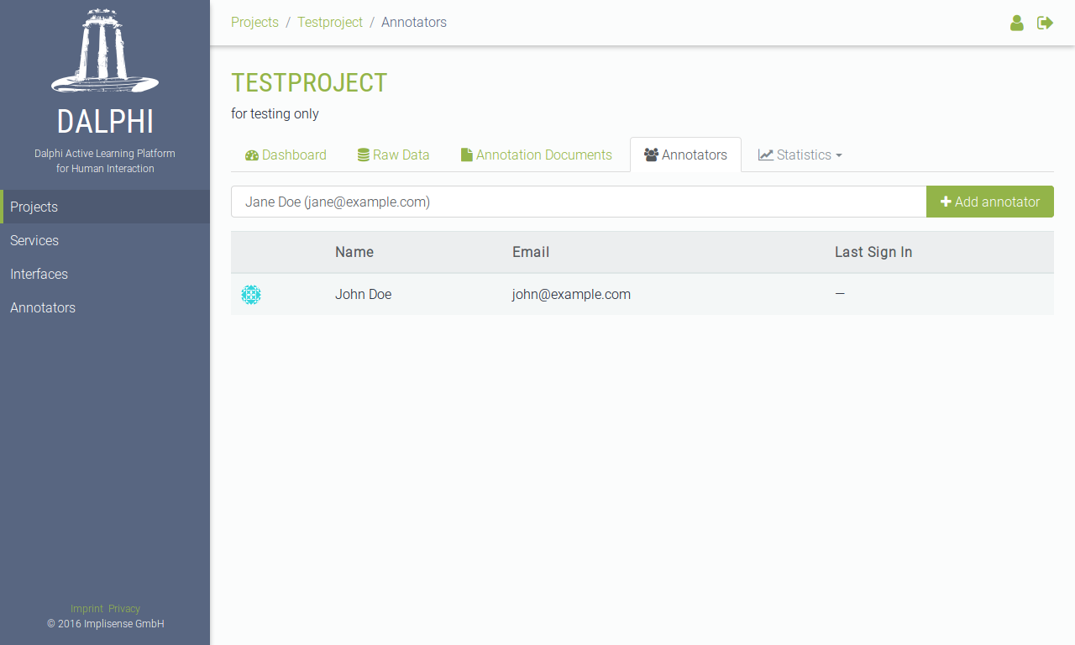Open Annotators in the sidebar

[105, 307]
